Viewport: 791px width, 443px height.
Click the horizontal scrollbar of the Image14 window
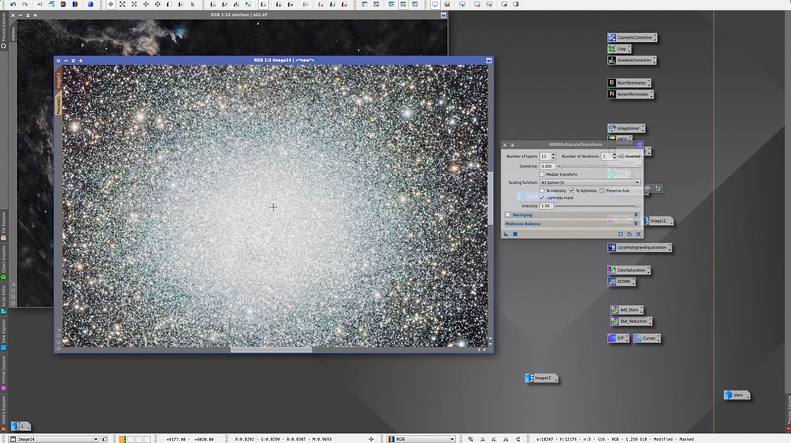[271, 349]
